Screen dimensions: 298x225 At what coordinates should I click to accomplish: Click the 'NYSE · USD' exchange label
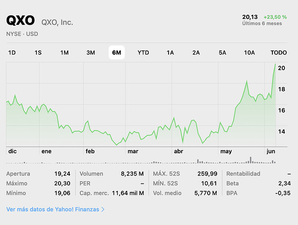(22, 34)
